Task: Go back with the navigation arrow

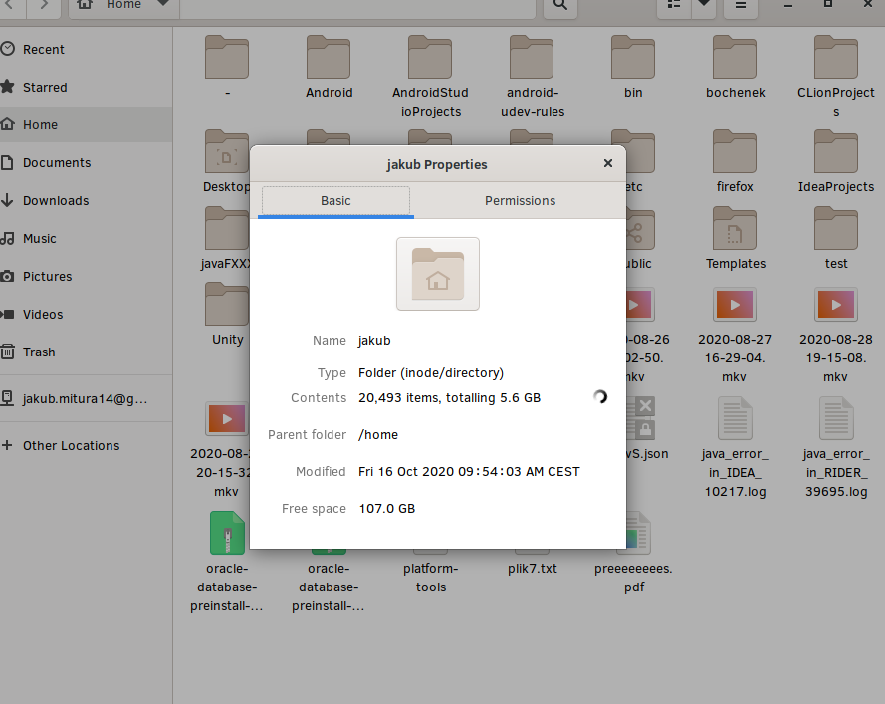Action: 9,6
